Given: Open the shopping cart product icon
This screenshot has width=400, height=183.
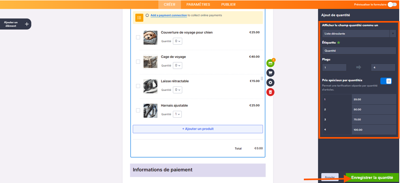Looking at the screenshot, I should pyautogui.click(x=270, y=73).
